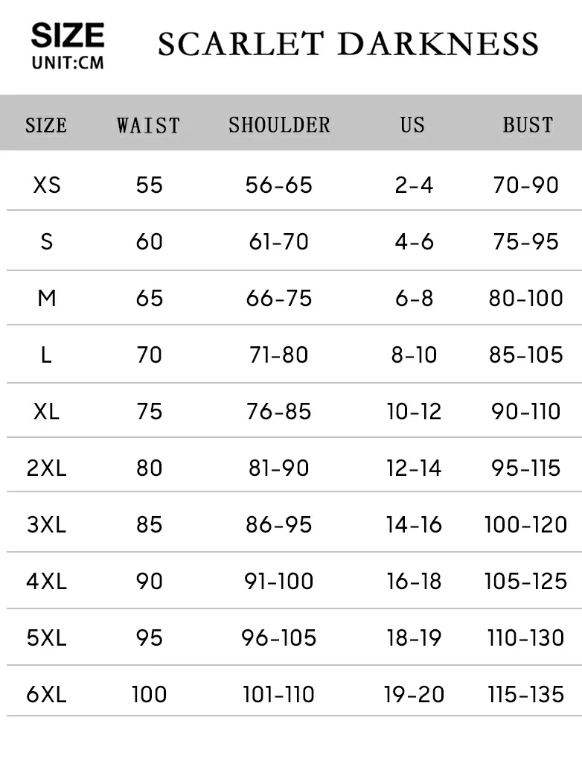Select US size 12-14 cell
The image size is (582, 776).
pos(414,468)
